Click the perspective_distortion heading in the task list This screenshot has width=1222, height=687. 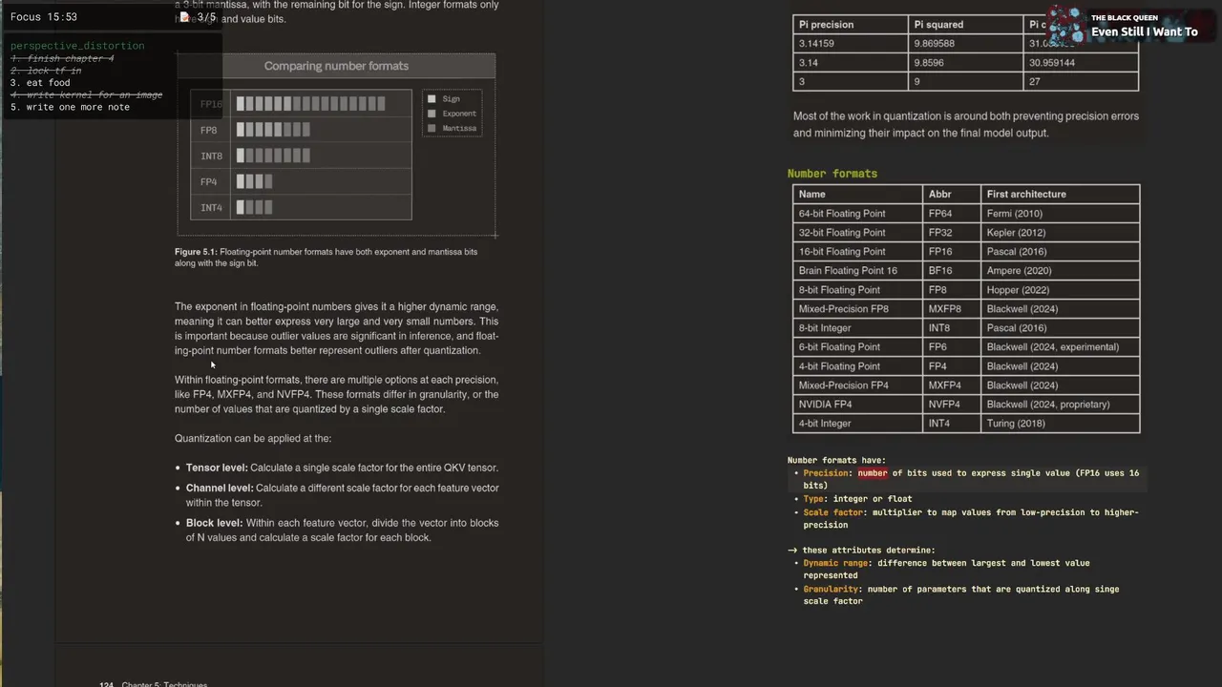click(77, 46)
